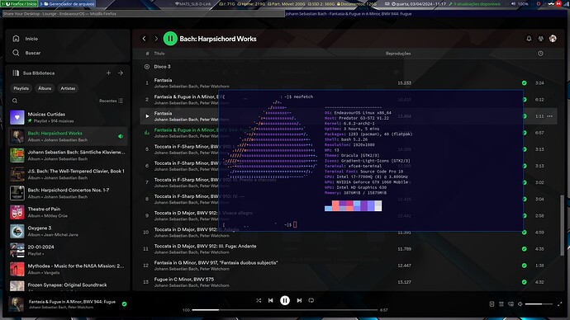Click the now-playing album cover thumbnail
570x320 pixels.
coord(16,304)
